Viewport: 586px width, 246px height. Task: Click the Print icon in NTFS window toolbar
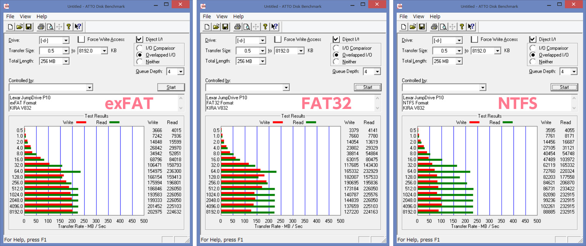434,27
